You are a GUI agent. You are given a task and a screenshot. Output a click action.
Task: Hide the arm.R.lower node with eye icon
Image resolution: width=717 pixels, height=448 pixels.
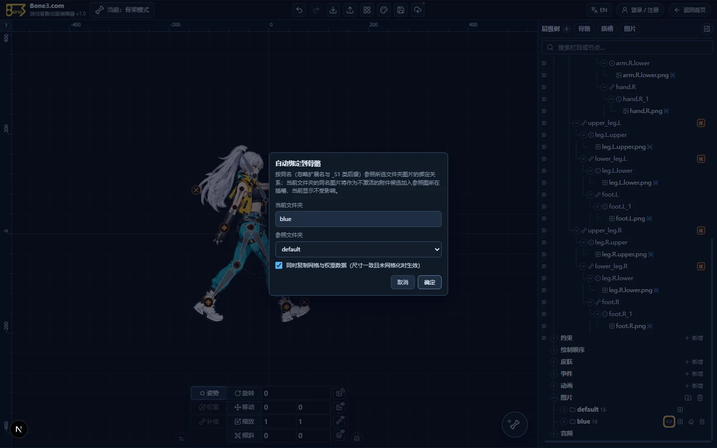tap(544, 63)
